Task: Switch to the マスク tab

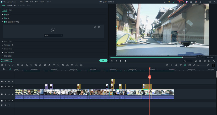Action: click(x=11, y=10)
